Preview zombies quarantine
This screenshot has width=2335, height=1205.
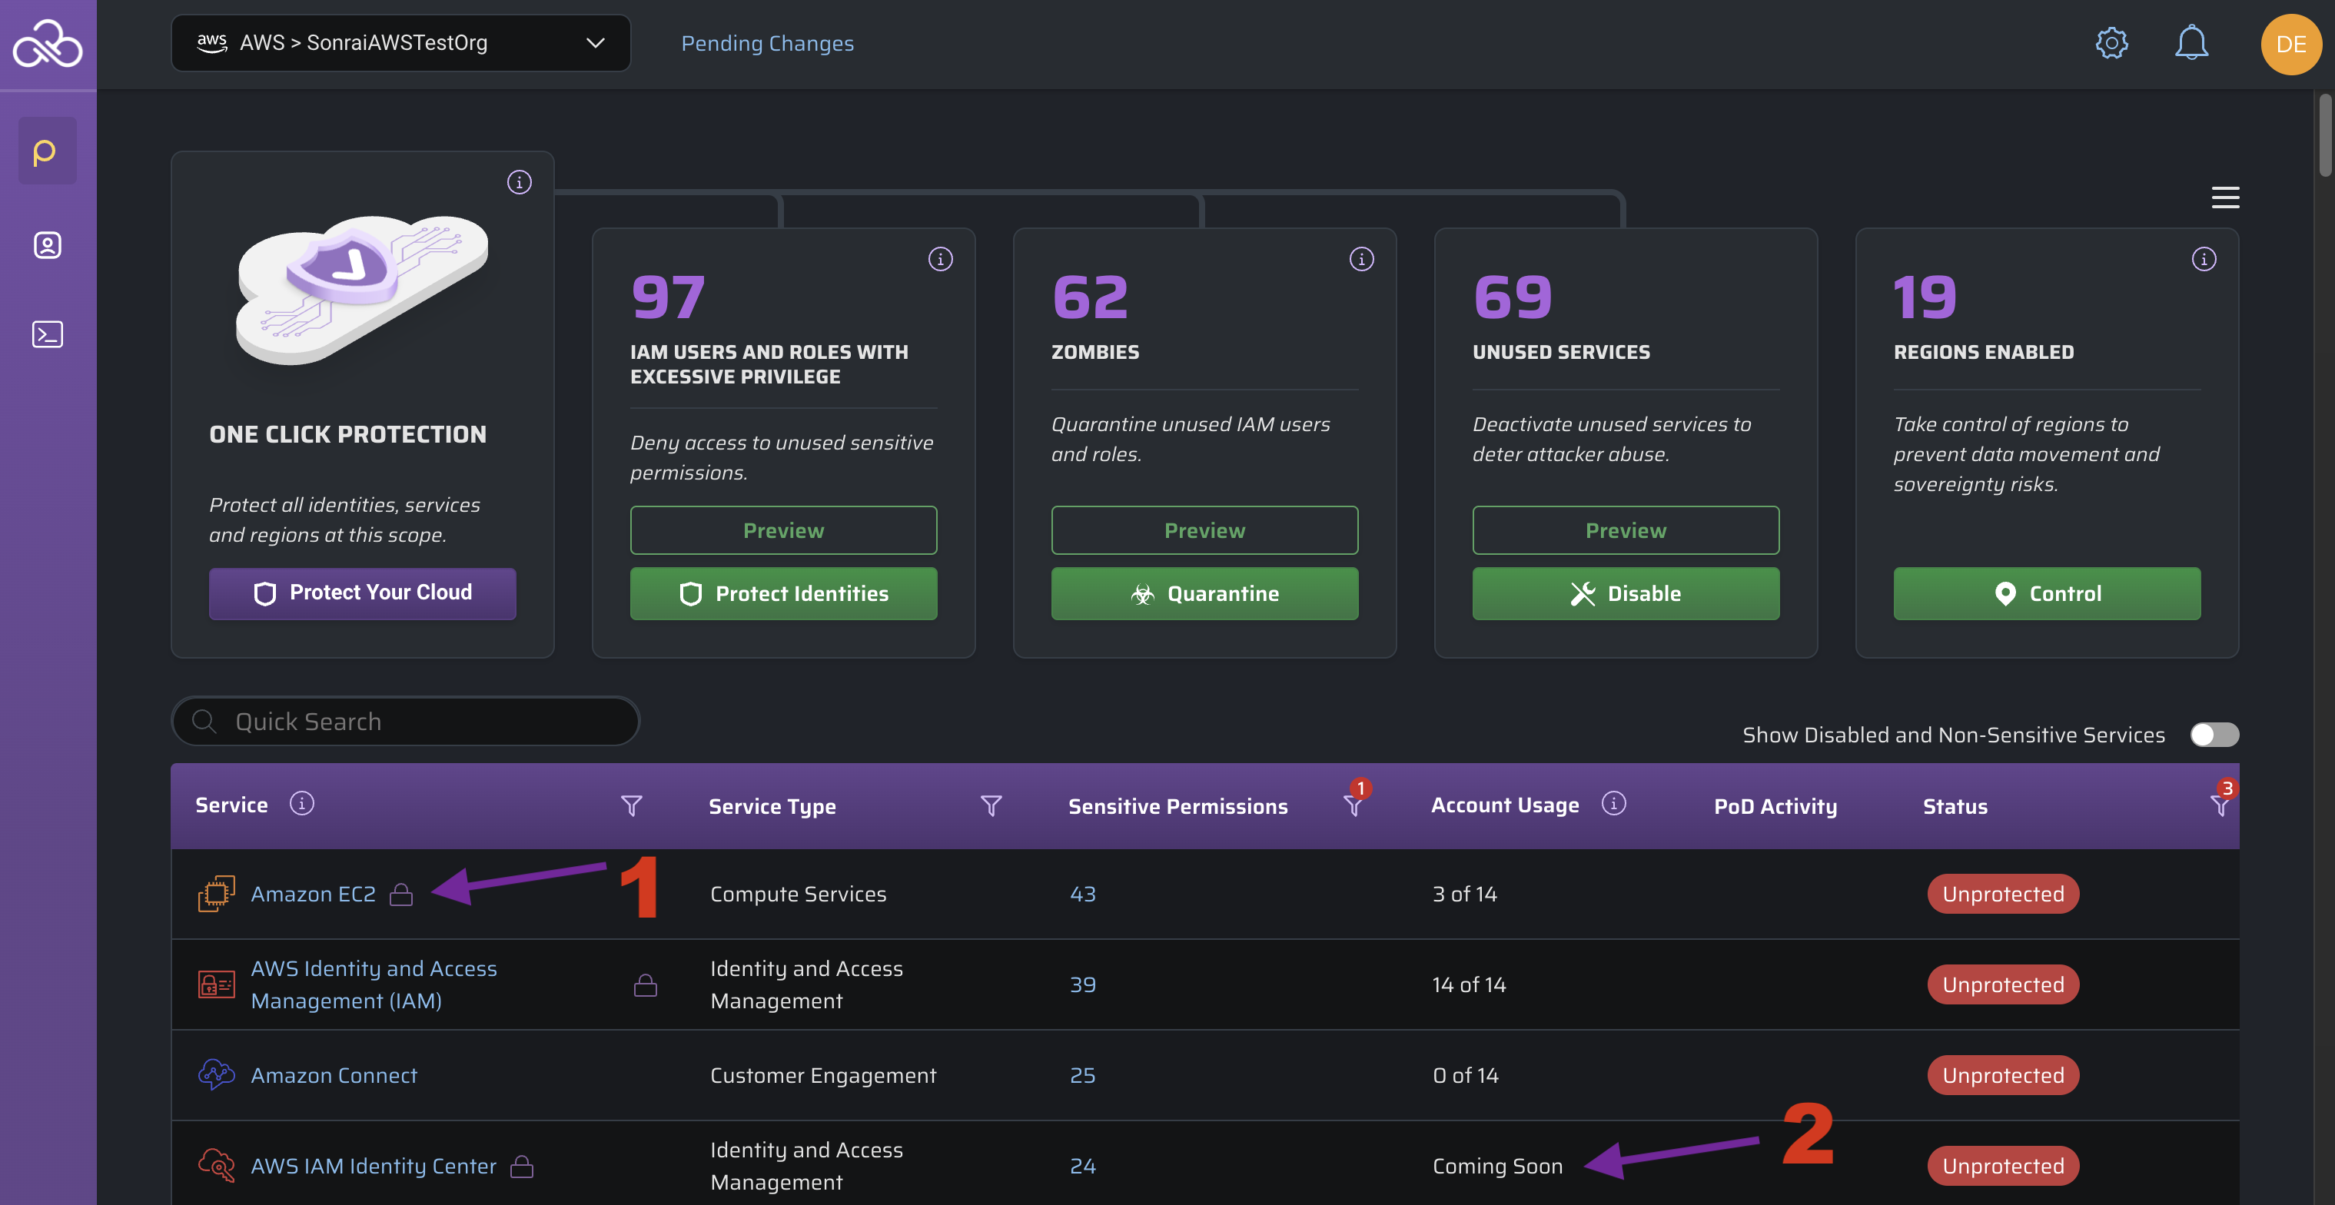[1204, 530]
